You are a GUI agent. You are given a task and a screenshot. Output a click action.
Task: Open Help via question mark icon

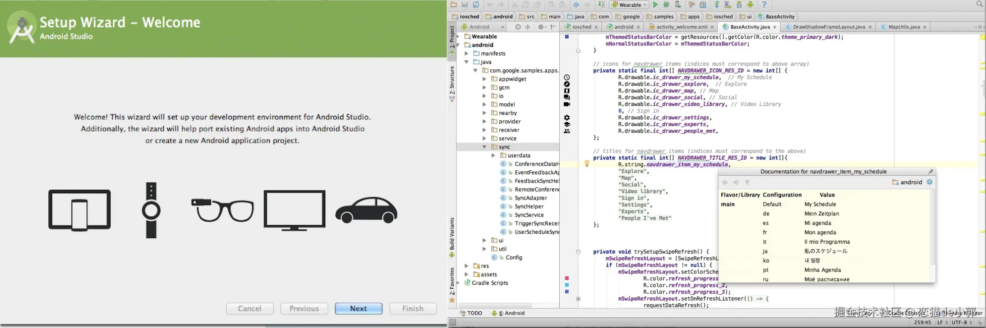pyautogui.click(x=764, y=5)
